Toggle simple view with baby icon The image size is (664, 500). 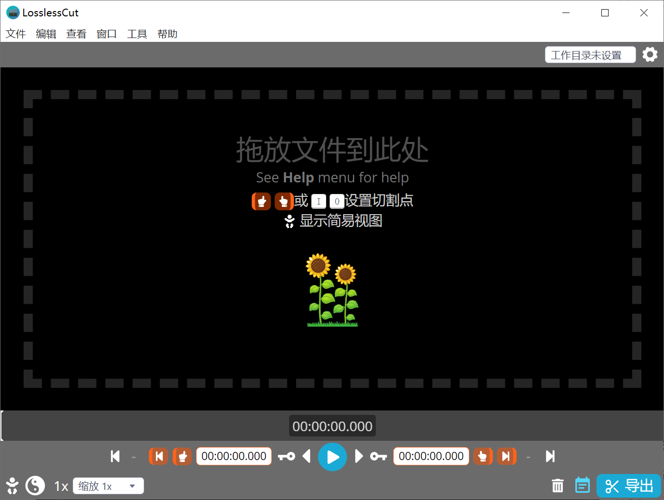12,486
